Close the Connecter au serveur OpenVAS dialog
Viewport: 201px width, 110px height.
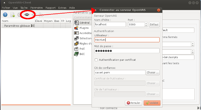159,10
